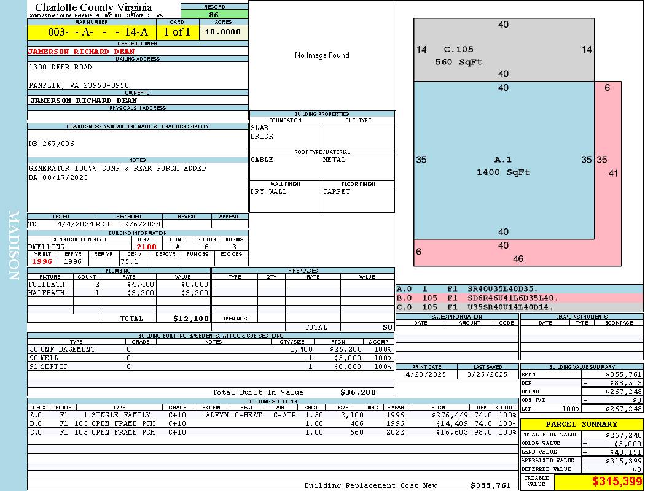
Task: Click the print date 4/20/2025 cell
Action: pos(426,374)
